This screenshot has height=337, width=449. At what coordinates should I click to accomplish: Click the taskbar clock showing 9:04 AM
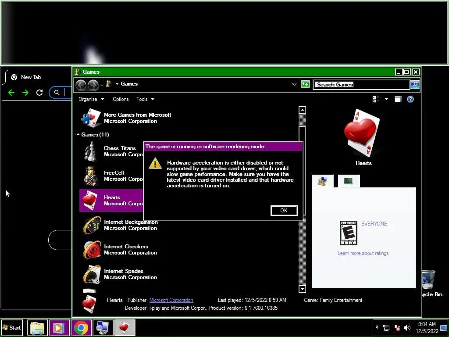pyautogui.click(x=427, y=327)
